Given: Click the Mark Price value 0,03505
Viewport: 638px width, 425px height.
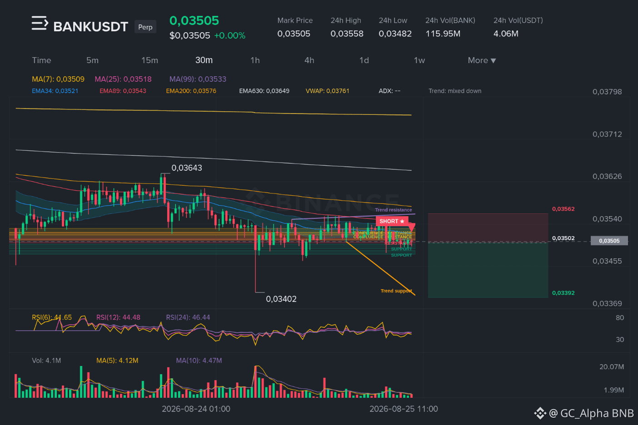Looking at the screenshot, I should click(x=294, y=34).
